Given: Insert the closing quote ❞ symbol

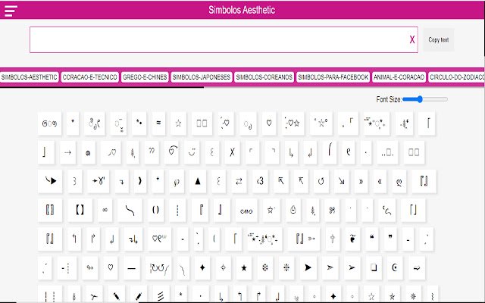Looking at the screenshot, I should 390,239.
